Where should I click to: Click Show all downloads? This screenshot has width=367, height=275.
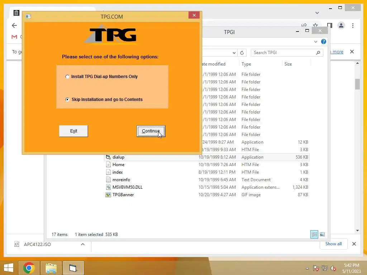[334, 244]
